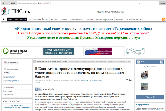Click the вход login button

pyautogui.click(x=6, y=73)
